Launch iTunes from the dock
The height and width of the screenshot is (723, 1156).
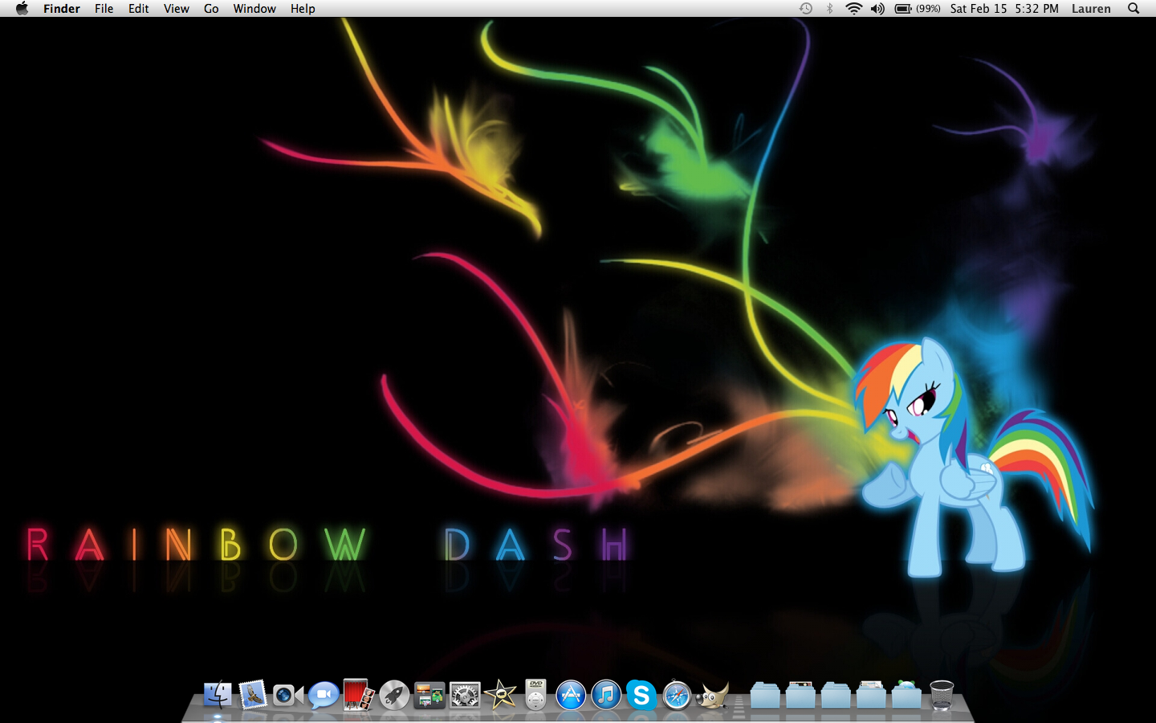606,695
